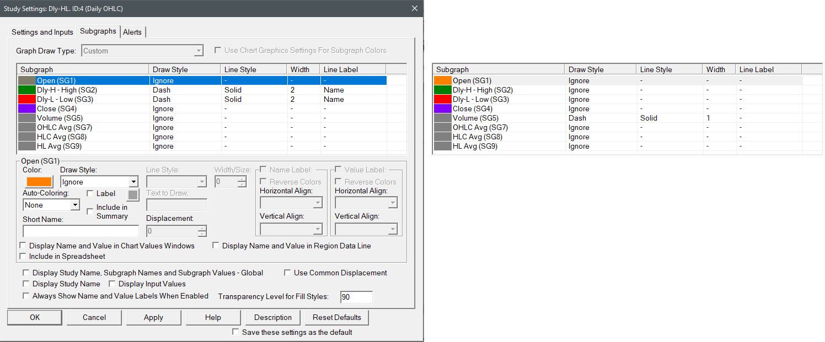Screen dimensions: 825x342
Task: Toggle Include in Spreadsheet checkbox
Action: pyautogui.click(x=23, y=256)
